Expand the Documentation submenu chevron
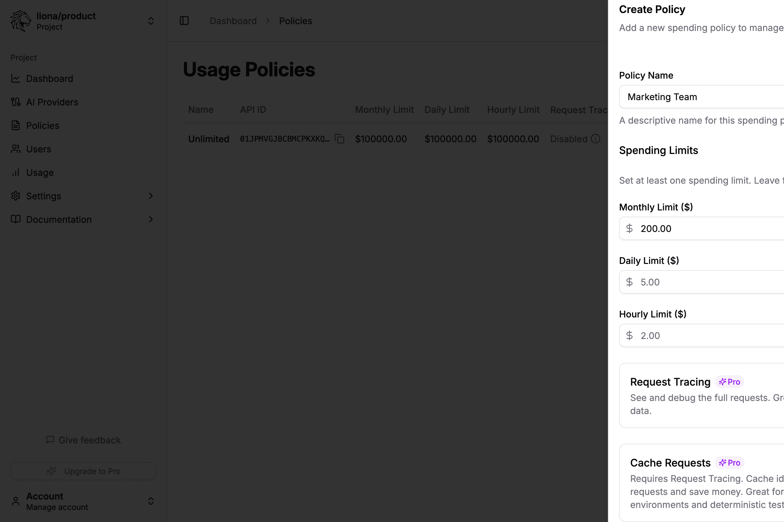784x522 pixels. click(151, 219)
